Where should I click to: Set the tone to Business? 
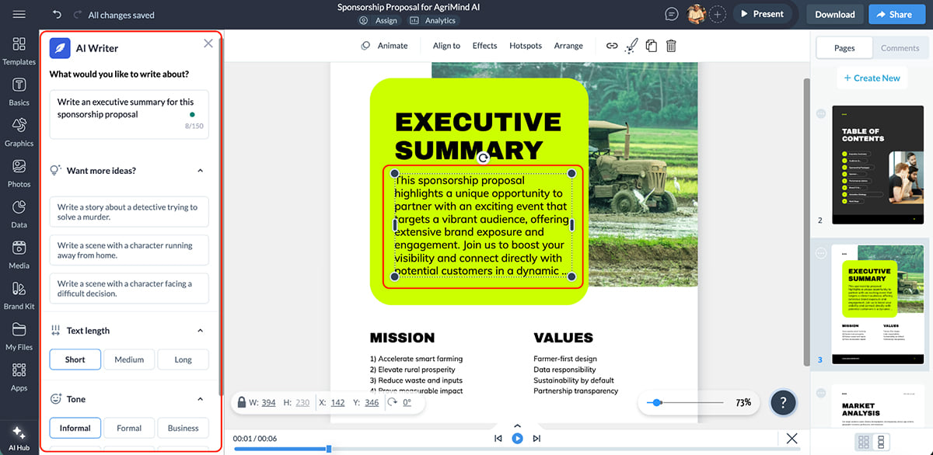pyautogui.click(x=183, y=428)
